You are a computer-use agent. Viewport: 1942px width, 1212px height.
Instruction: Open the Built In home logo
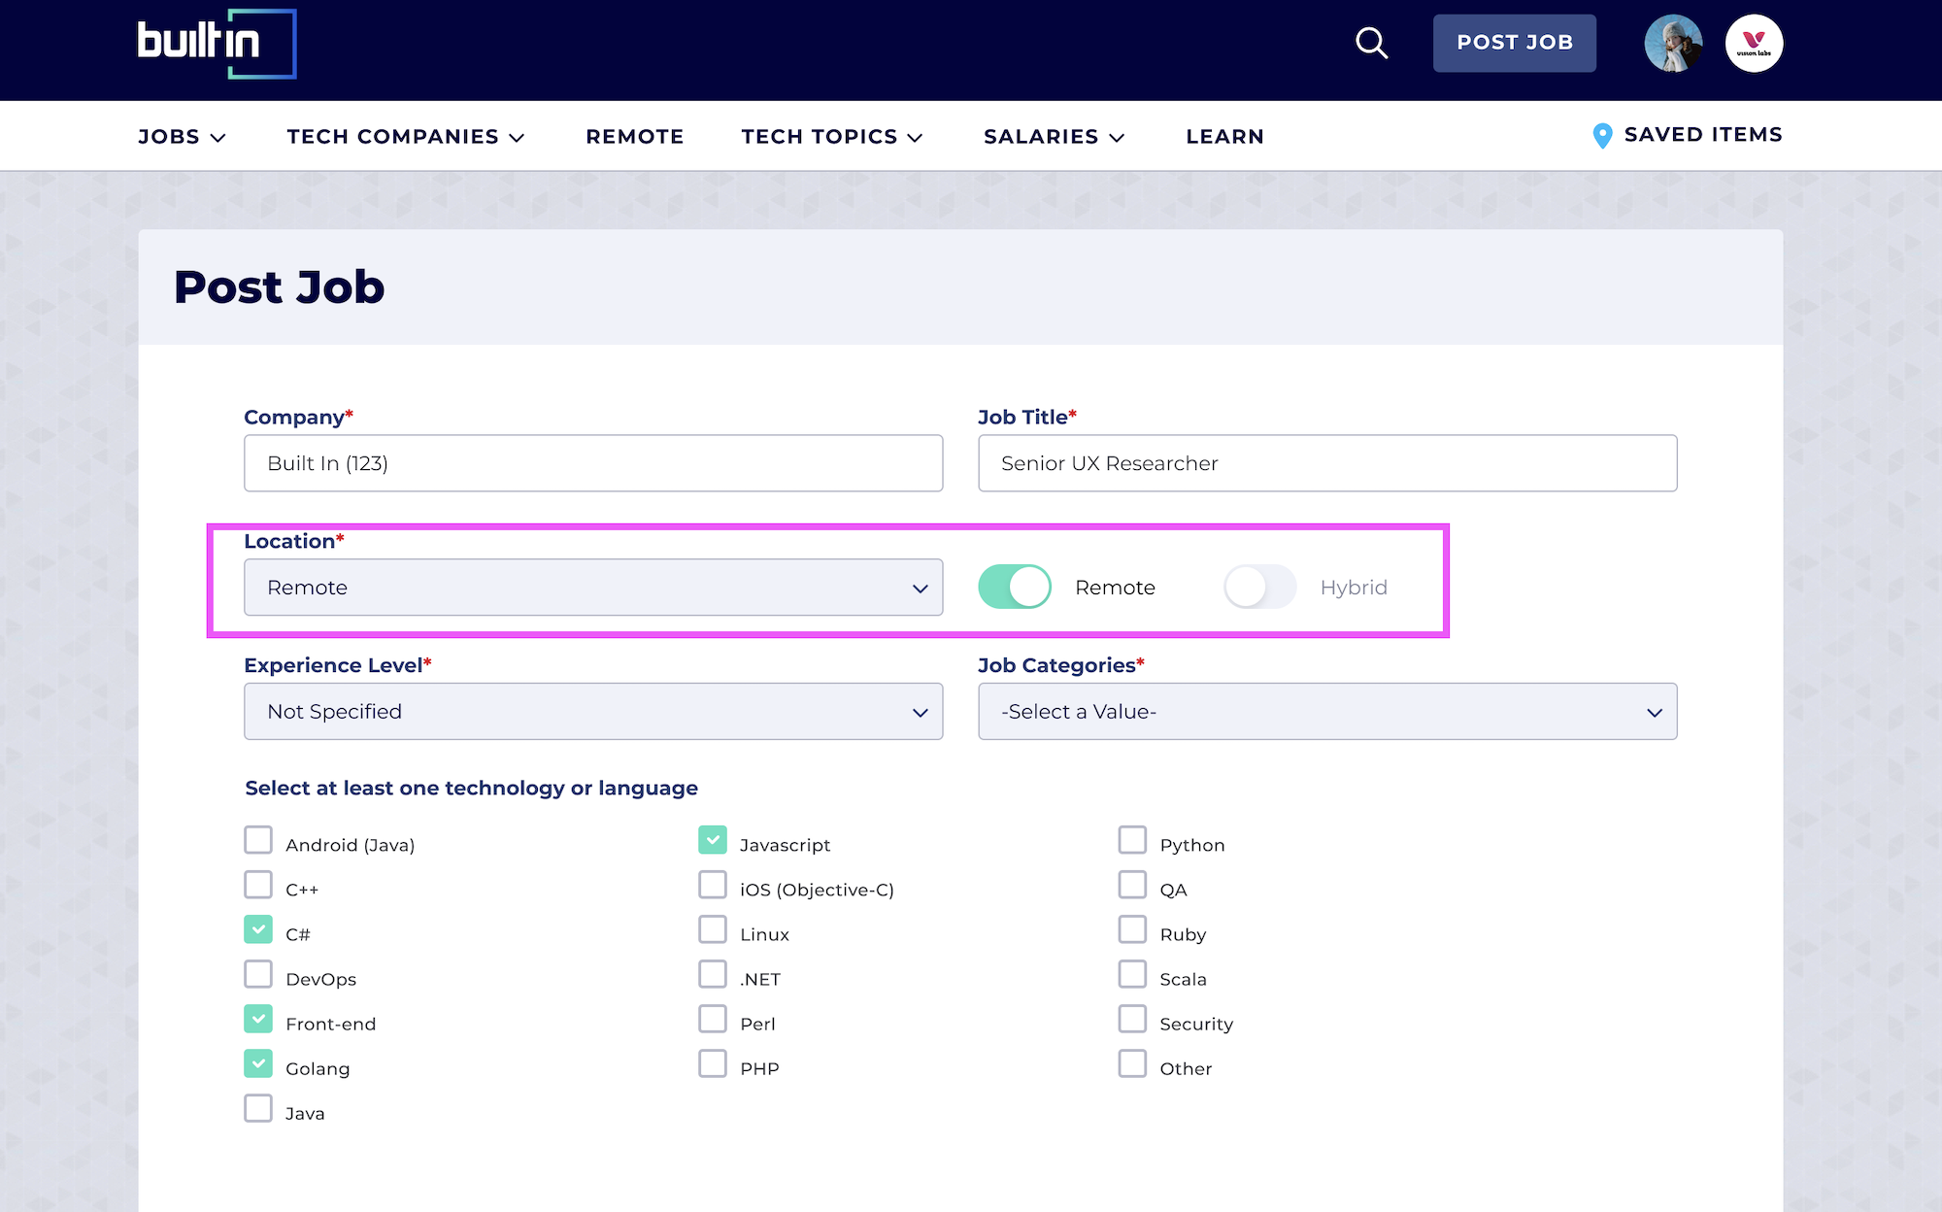pyautogui.click(x=216, y=43)
